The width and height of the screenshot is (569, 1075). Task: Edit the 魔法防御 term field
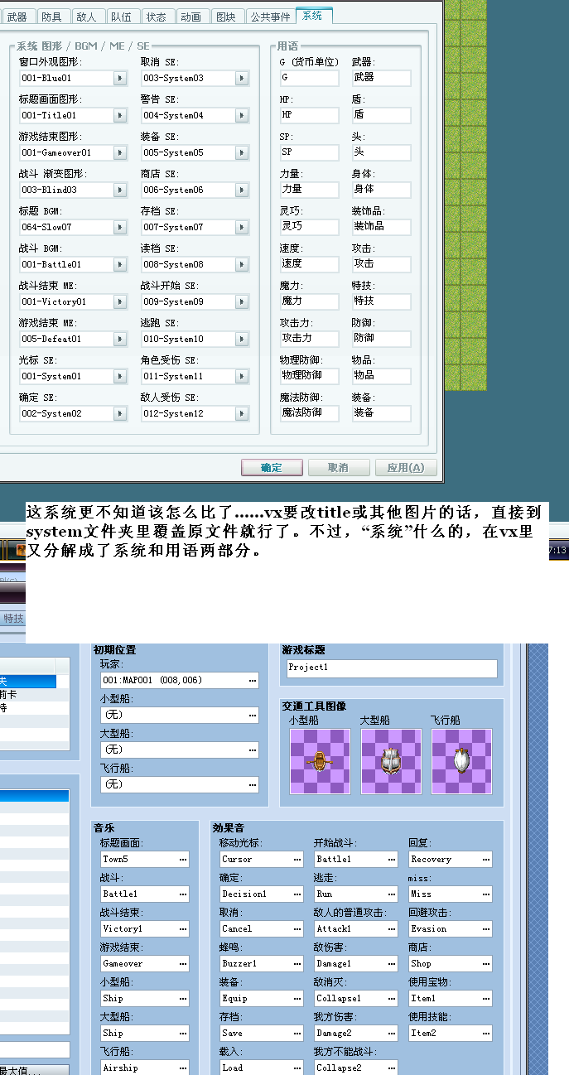pos(309,412)
